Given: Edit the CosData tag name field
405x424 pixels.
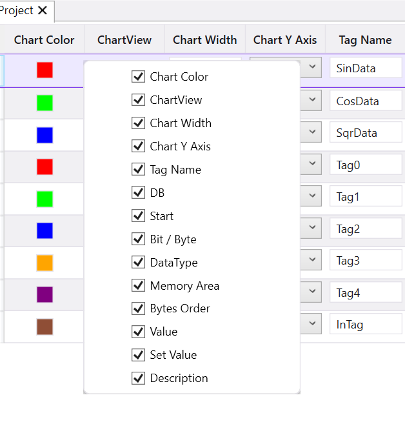Looking at the screenshot, I should [x=366, y=101].
